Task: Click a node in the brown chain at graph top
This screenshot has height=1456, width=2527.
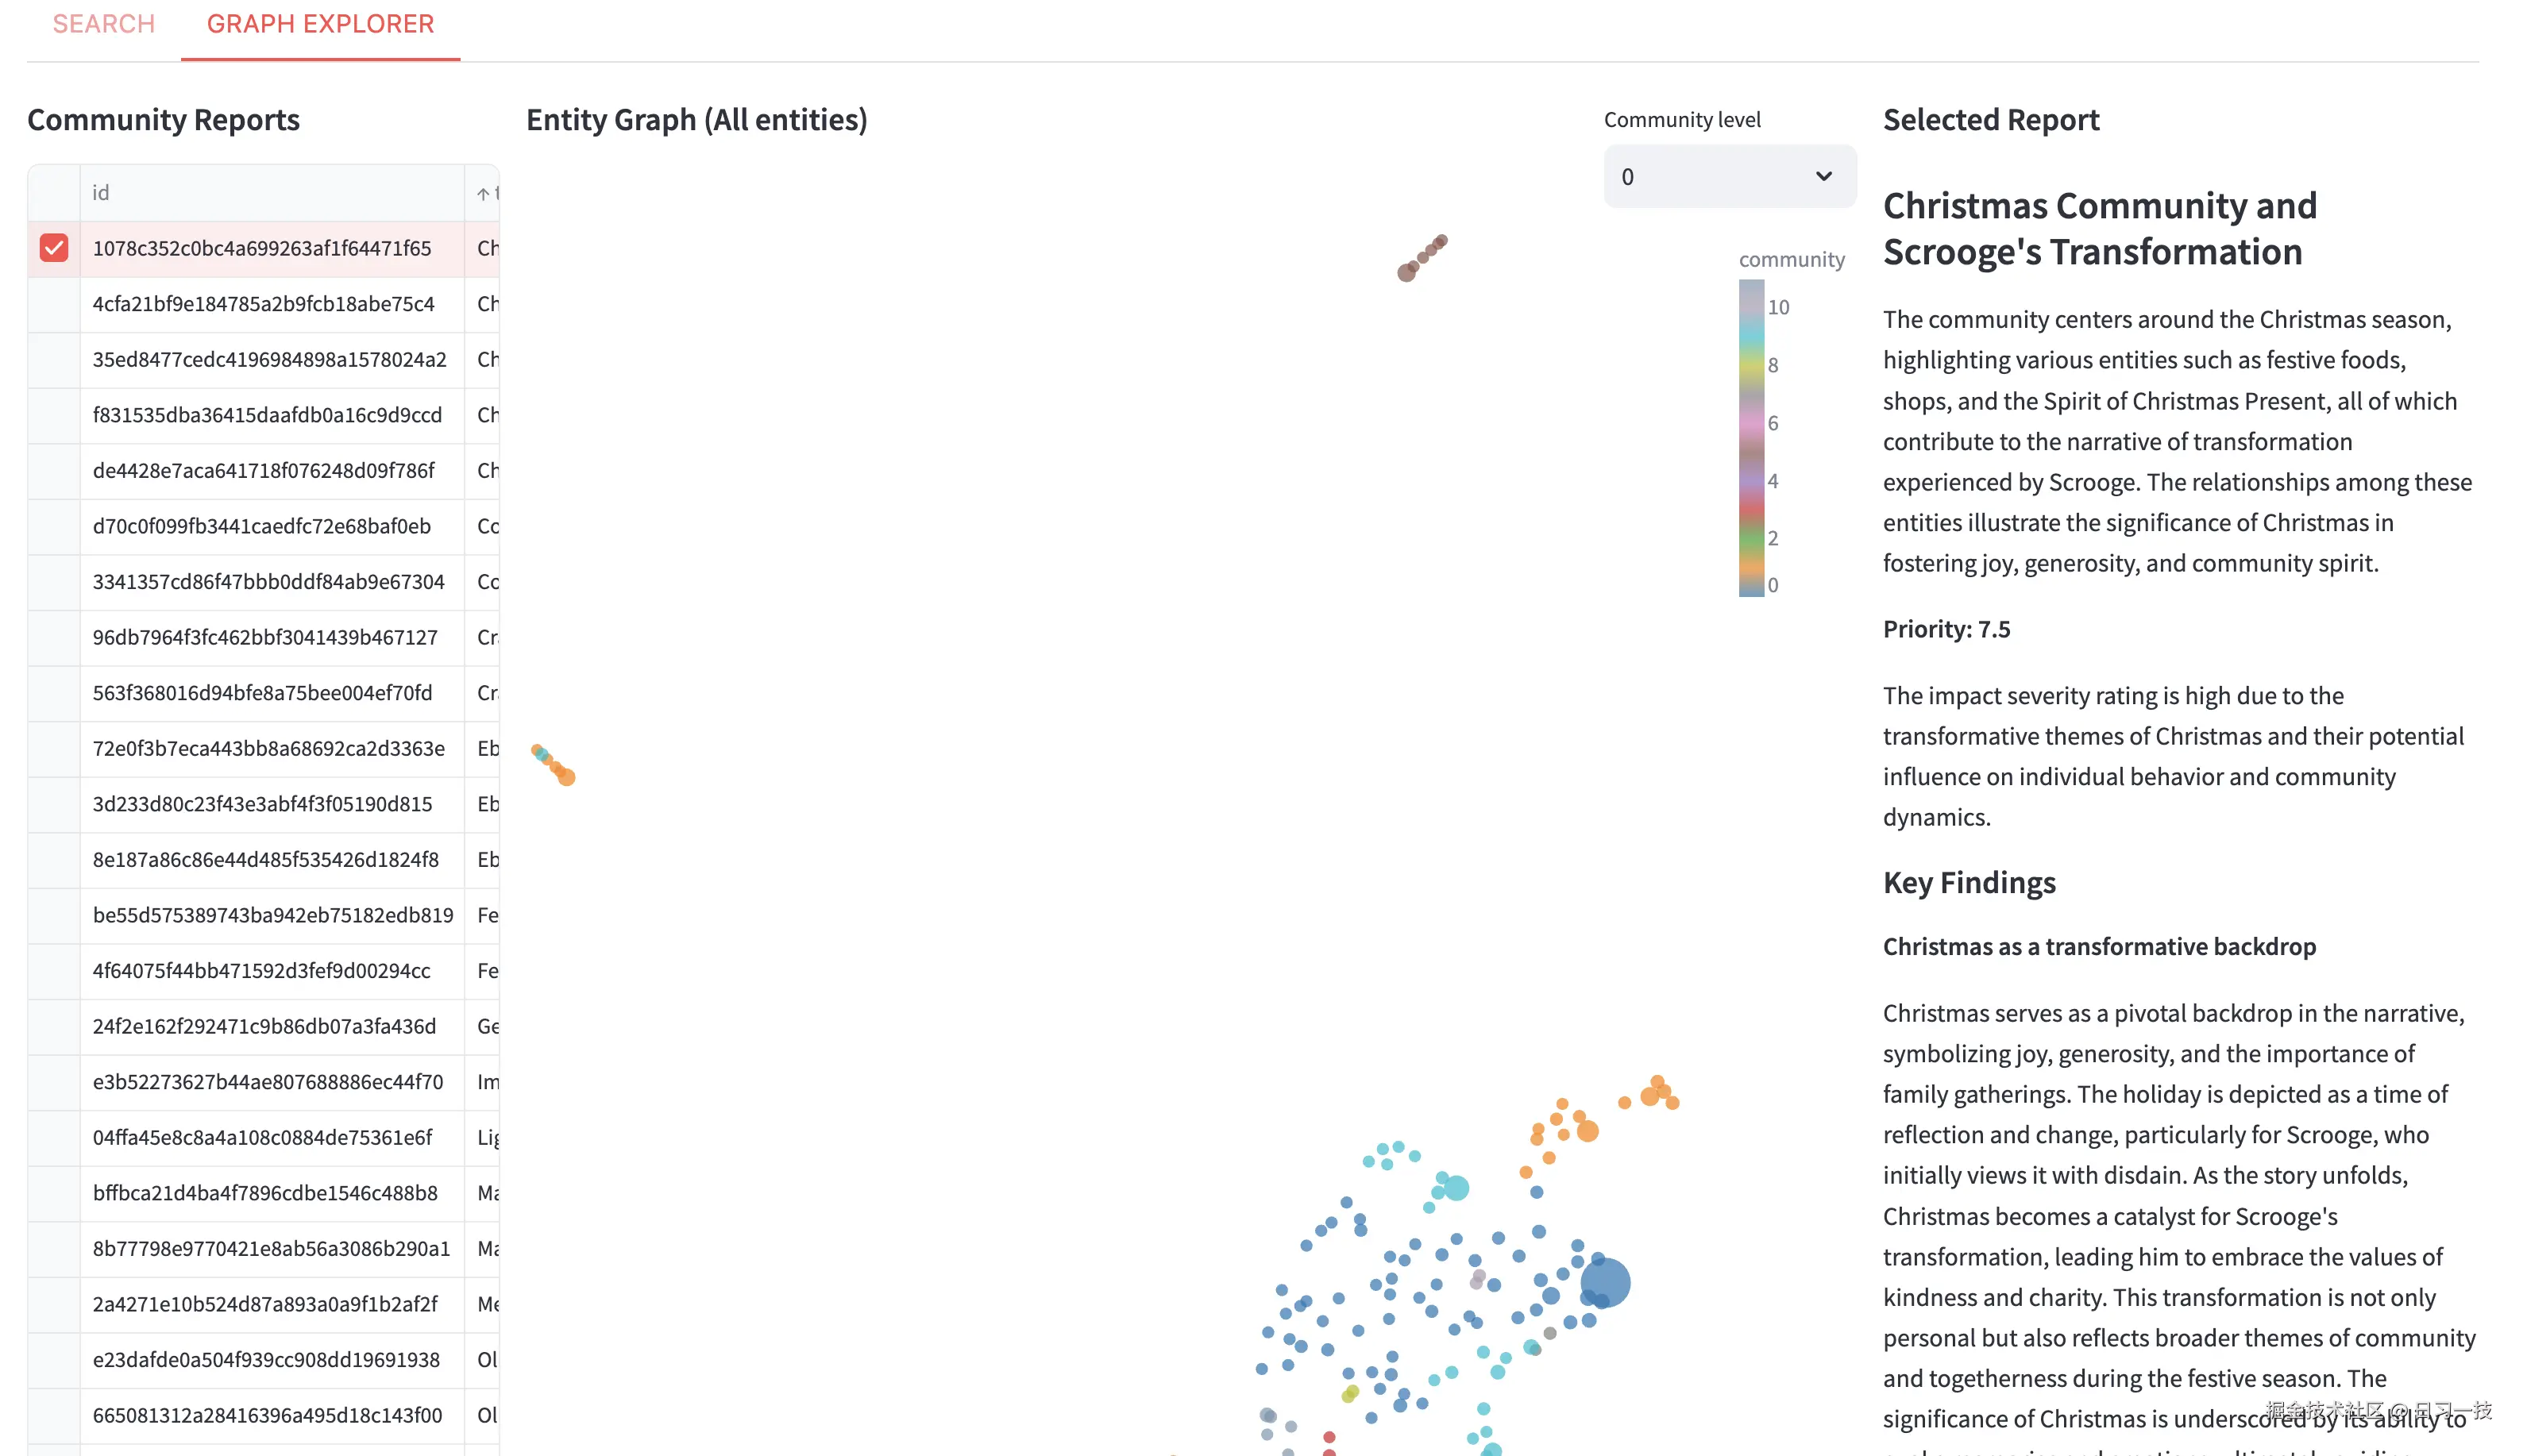Action: pyautogui.click(x=1420, y=262)
